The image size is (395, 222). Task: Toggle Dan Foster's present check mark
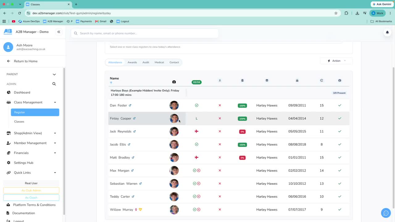click(x=197, y=105)
